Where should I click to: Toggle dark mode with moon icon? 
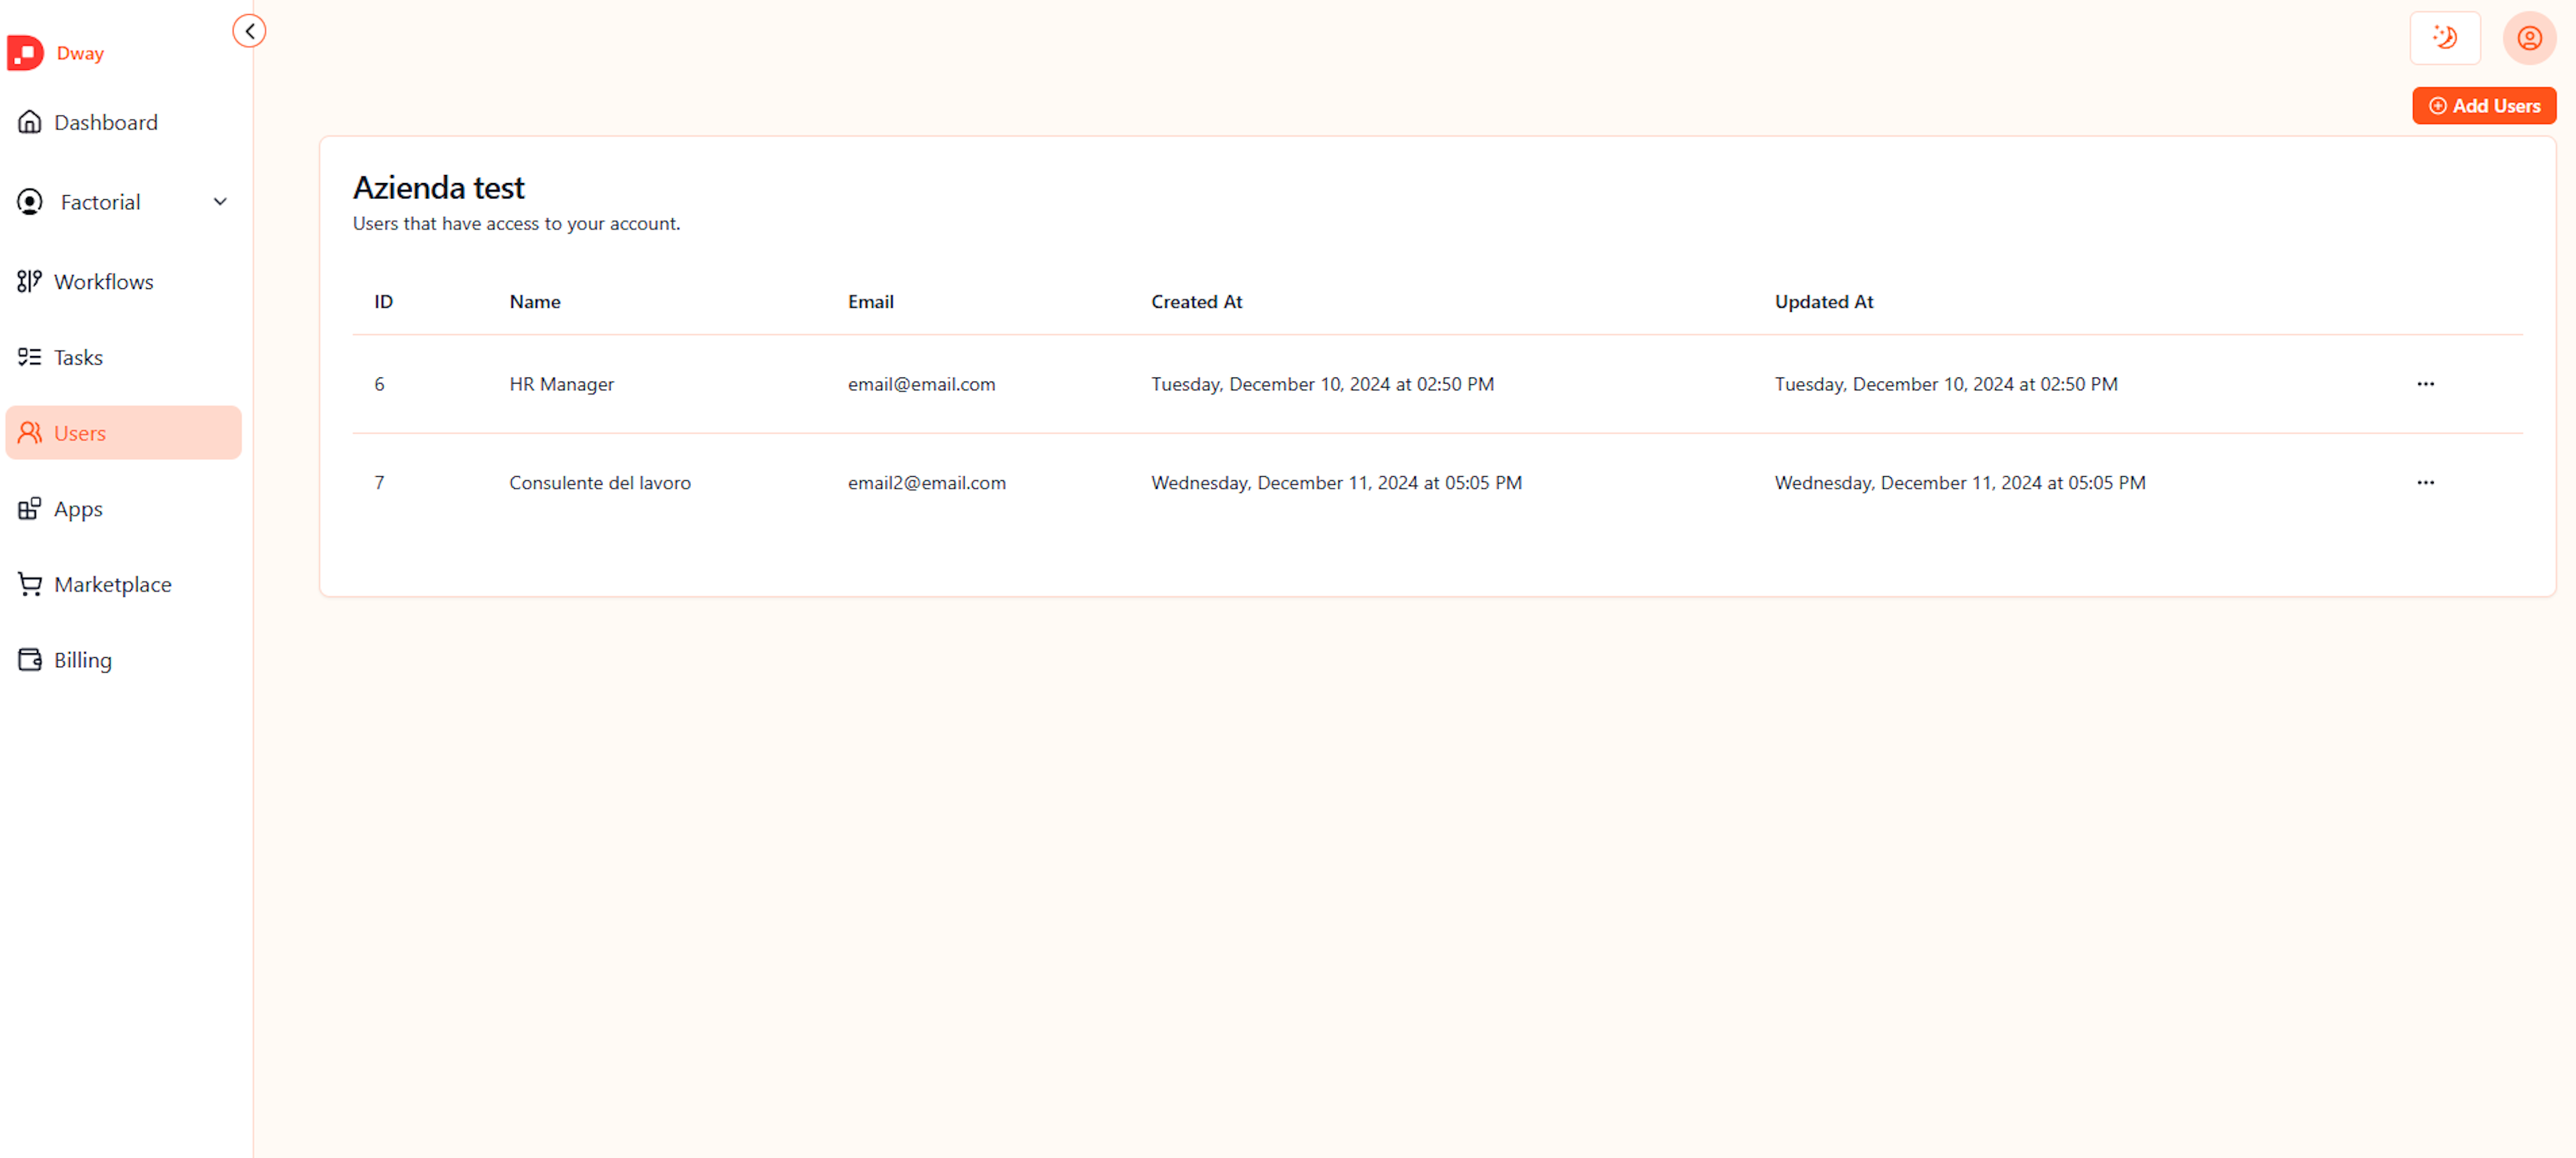point(2445,38)
